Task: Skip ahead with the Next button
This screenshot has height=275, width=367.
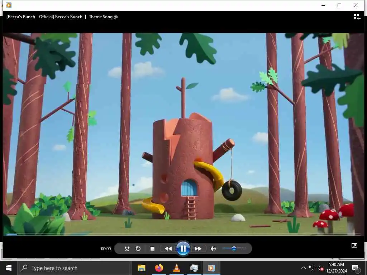Action: tap(198, 249)
